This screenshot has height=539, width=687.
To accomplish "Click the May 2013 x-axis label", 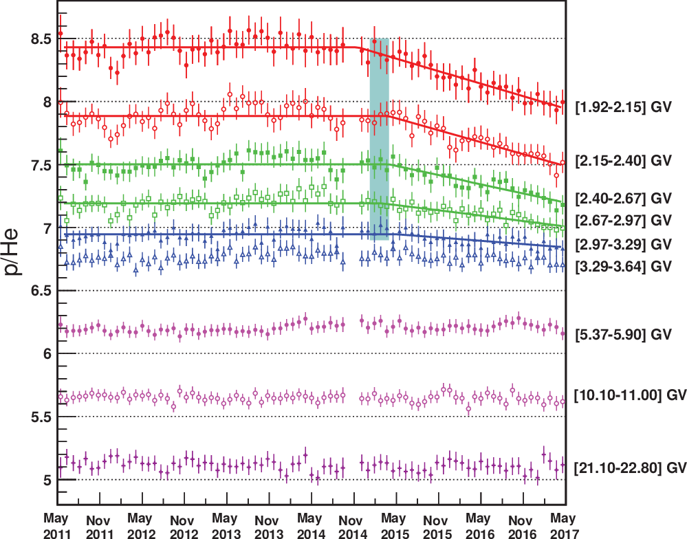I will coord(226,526).
